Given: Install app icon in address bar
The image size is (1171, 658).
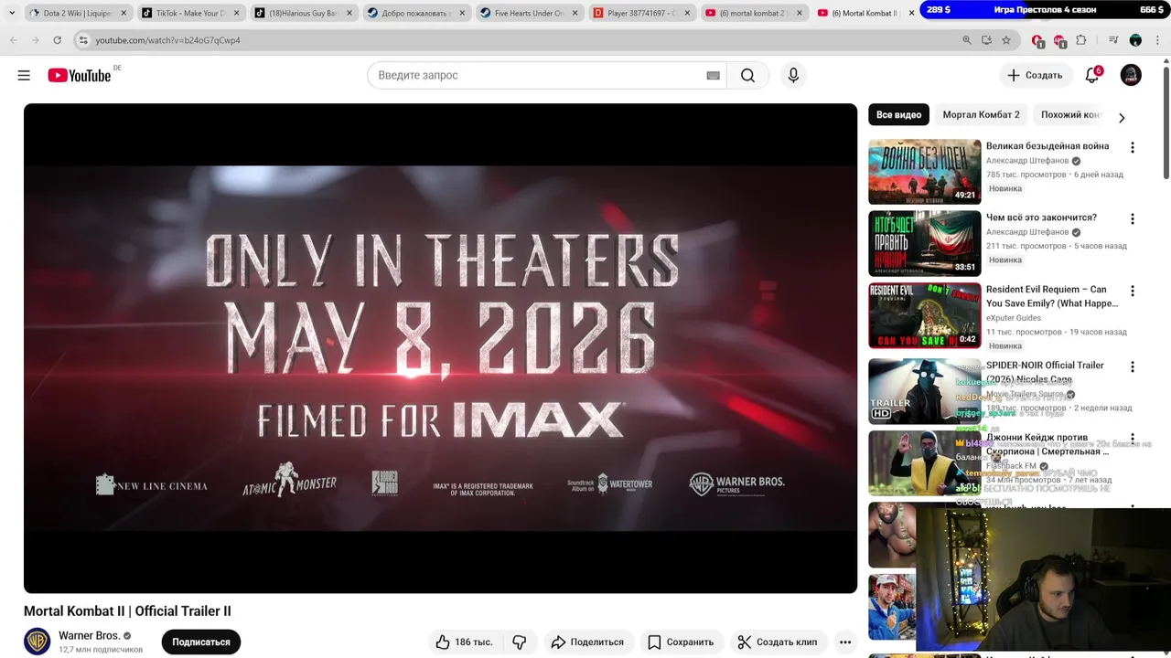Looking at the screenshot, I should click(x=986, y=40).
